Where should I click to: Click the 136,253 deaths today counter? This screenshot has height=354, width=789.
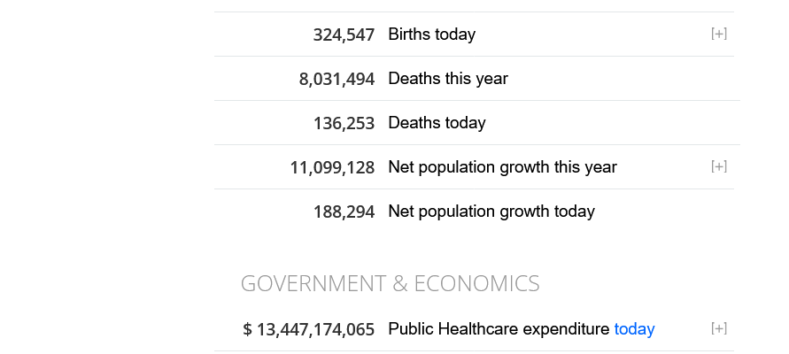344,124
